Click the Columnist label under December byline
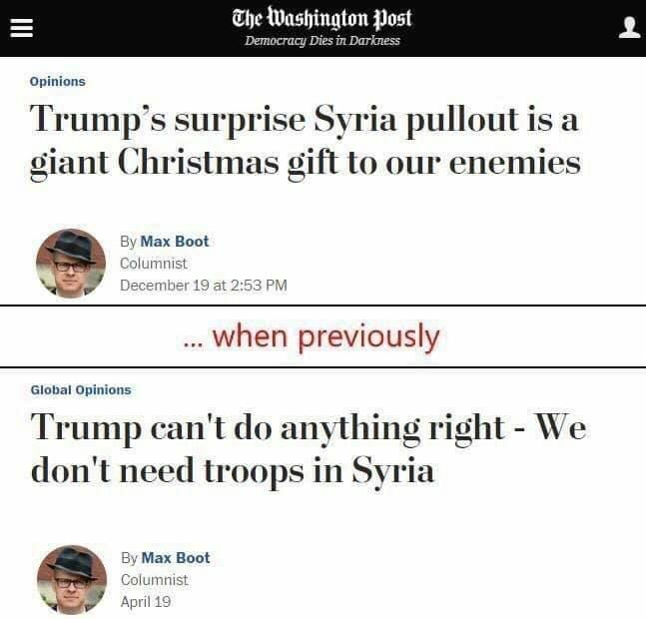Image resolution: width=646 pixels, height=619 pixels. [x=154, y=264]
